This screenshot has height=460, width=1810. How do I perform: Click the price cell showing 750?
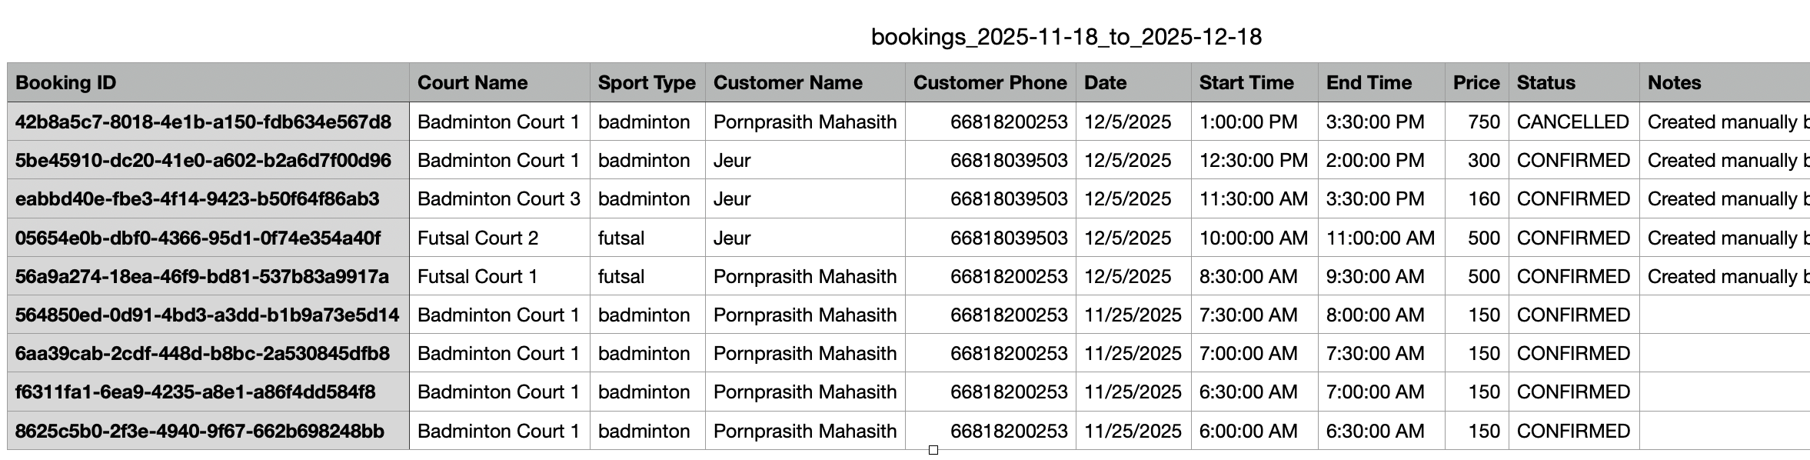click(1476, 122)
